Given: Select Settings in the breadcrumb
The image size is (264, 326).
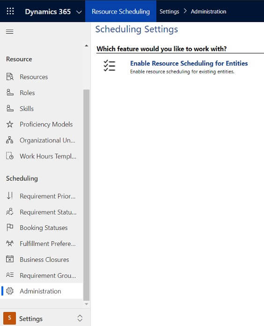Looking at the screenshot, I should tap(169, 11).
